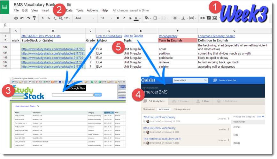Open the Help menu
277x159 pixels.
click(104, 11)
